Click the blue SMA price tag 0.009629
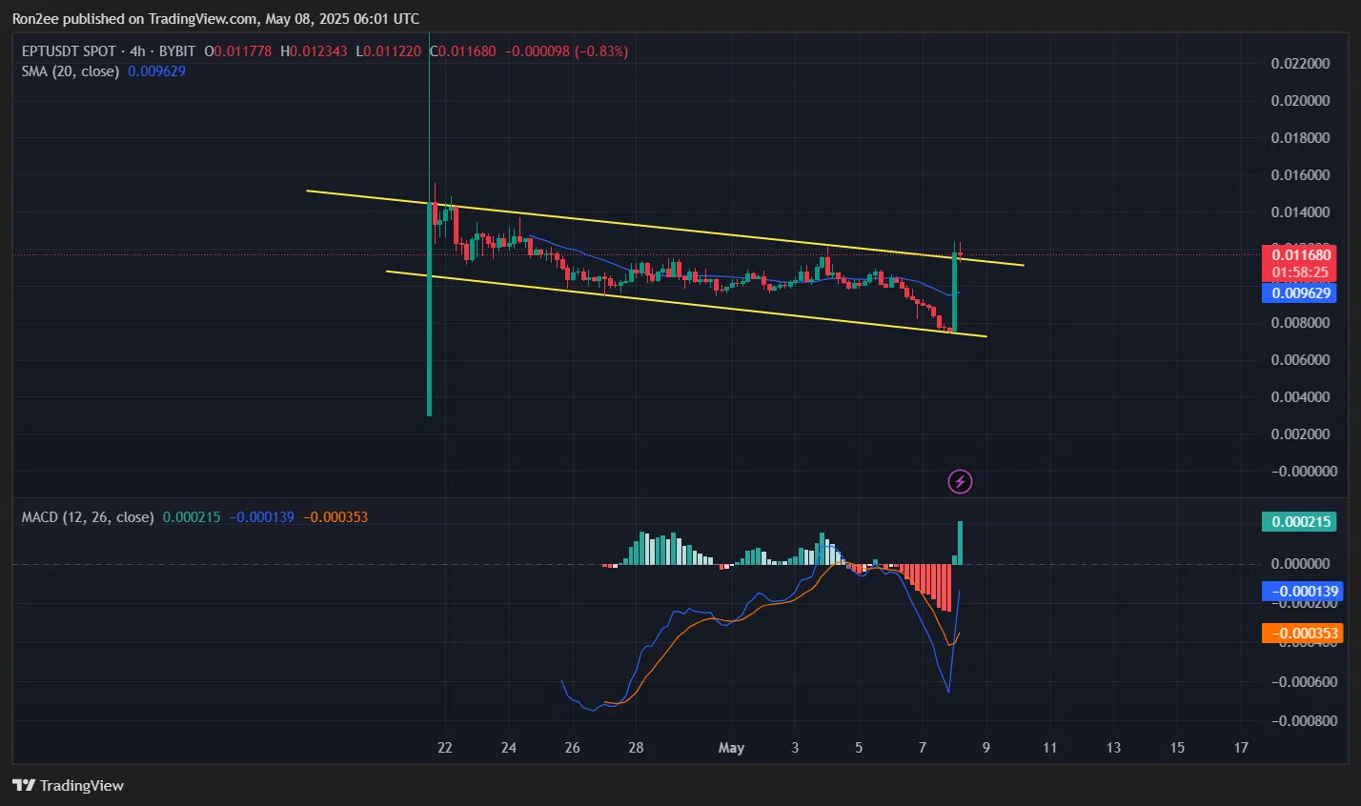Viewport: 1361px width, 806px height. point(1298,293)
